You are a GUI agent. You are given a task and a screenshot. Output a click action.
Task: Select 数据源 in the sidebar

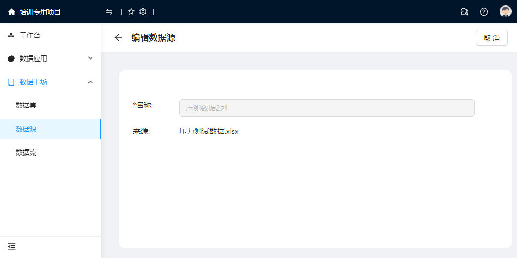(x=26, y=128)
